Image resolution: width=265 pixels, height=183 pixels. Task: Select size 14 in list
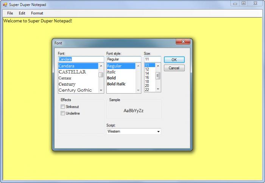click(150, 73)
